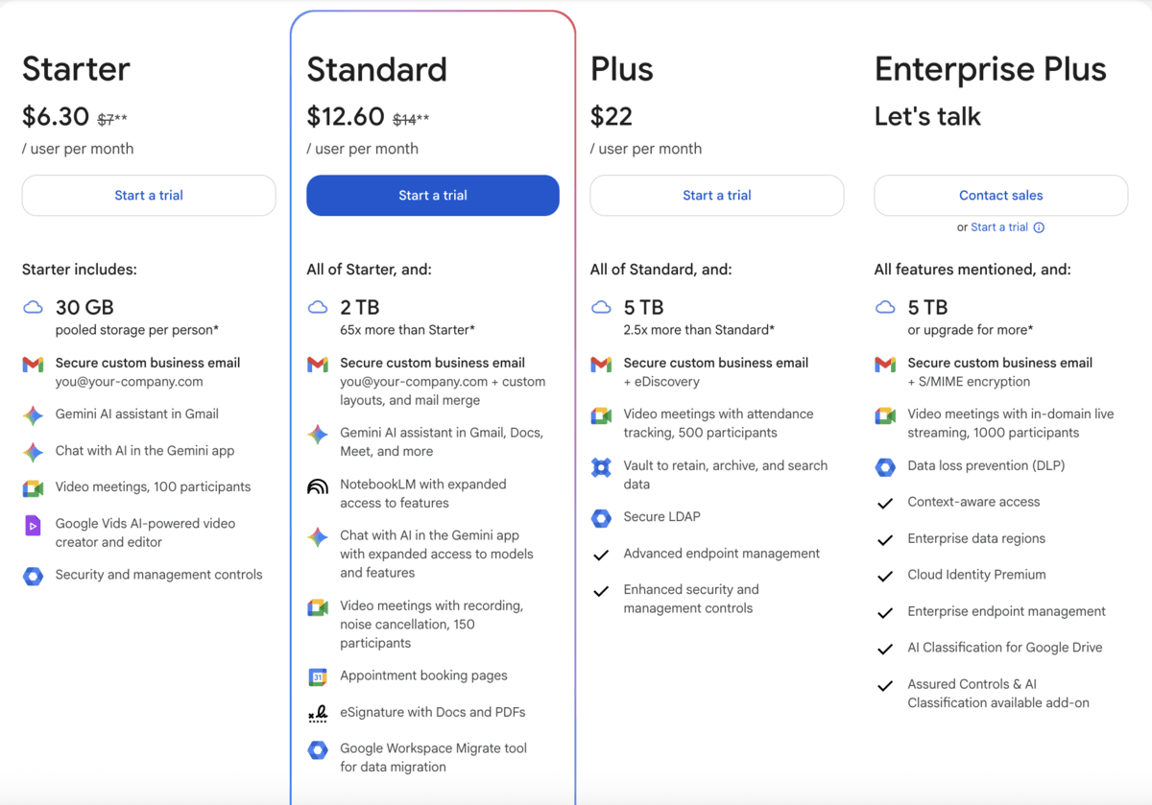Click the Google Vids icon in the Starter column
Screen dimensions: 1152x805
click(x=33, y=524)
